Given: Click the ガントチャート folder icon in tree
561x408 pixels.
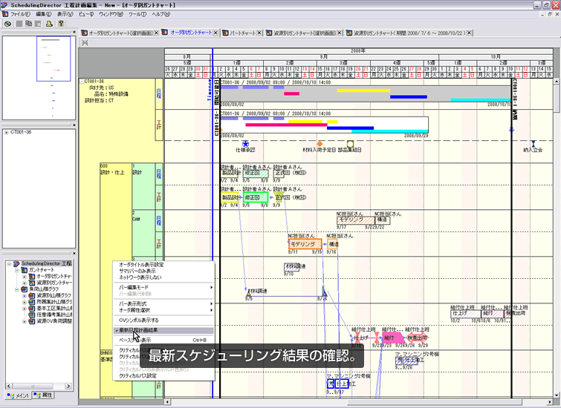Looking at the screenshot, I should (25, 270).
